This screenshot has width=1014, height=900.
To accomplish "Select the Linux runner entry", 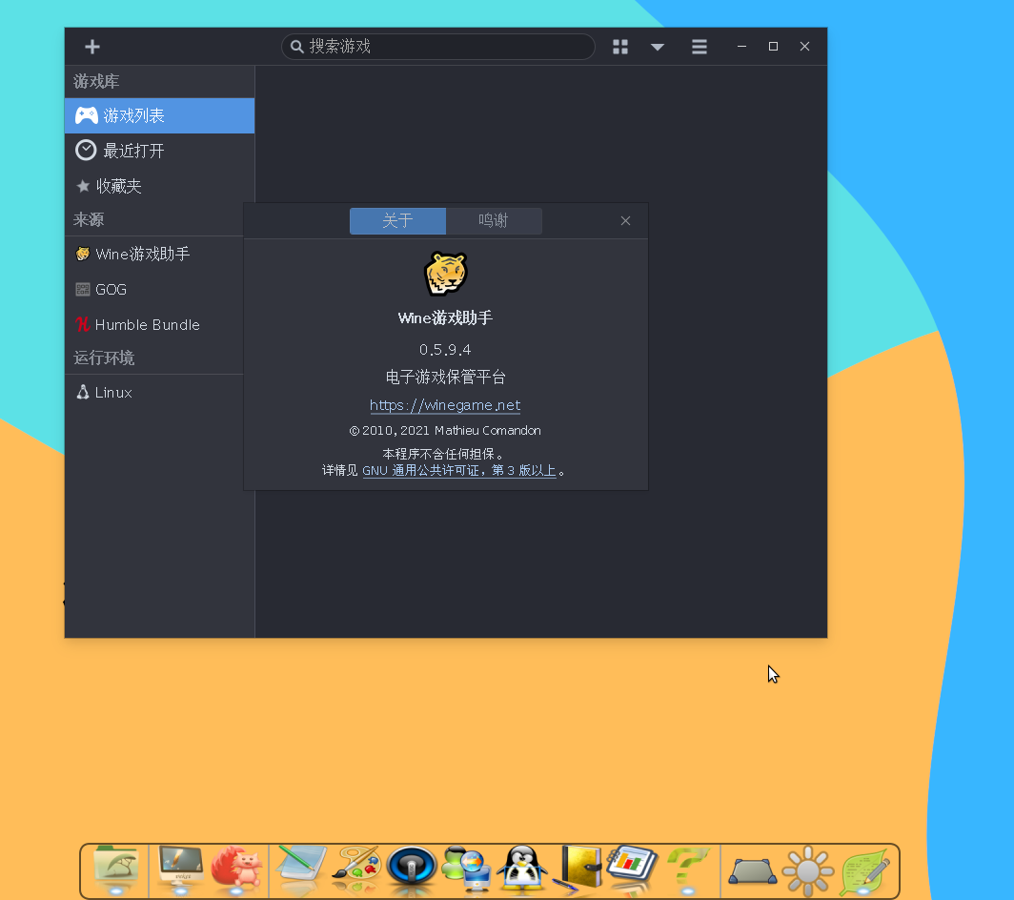I will pyautogui.click(x=154, y=392).
